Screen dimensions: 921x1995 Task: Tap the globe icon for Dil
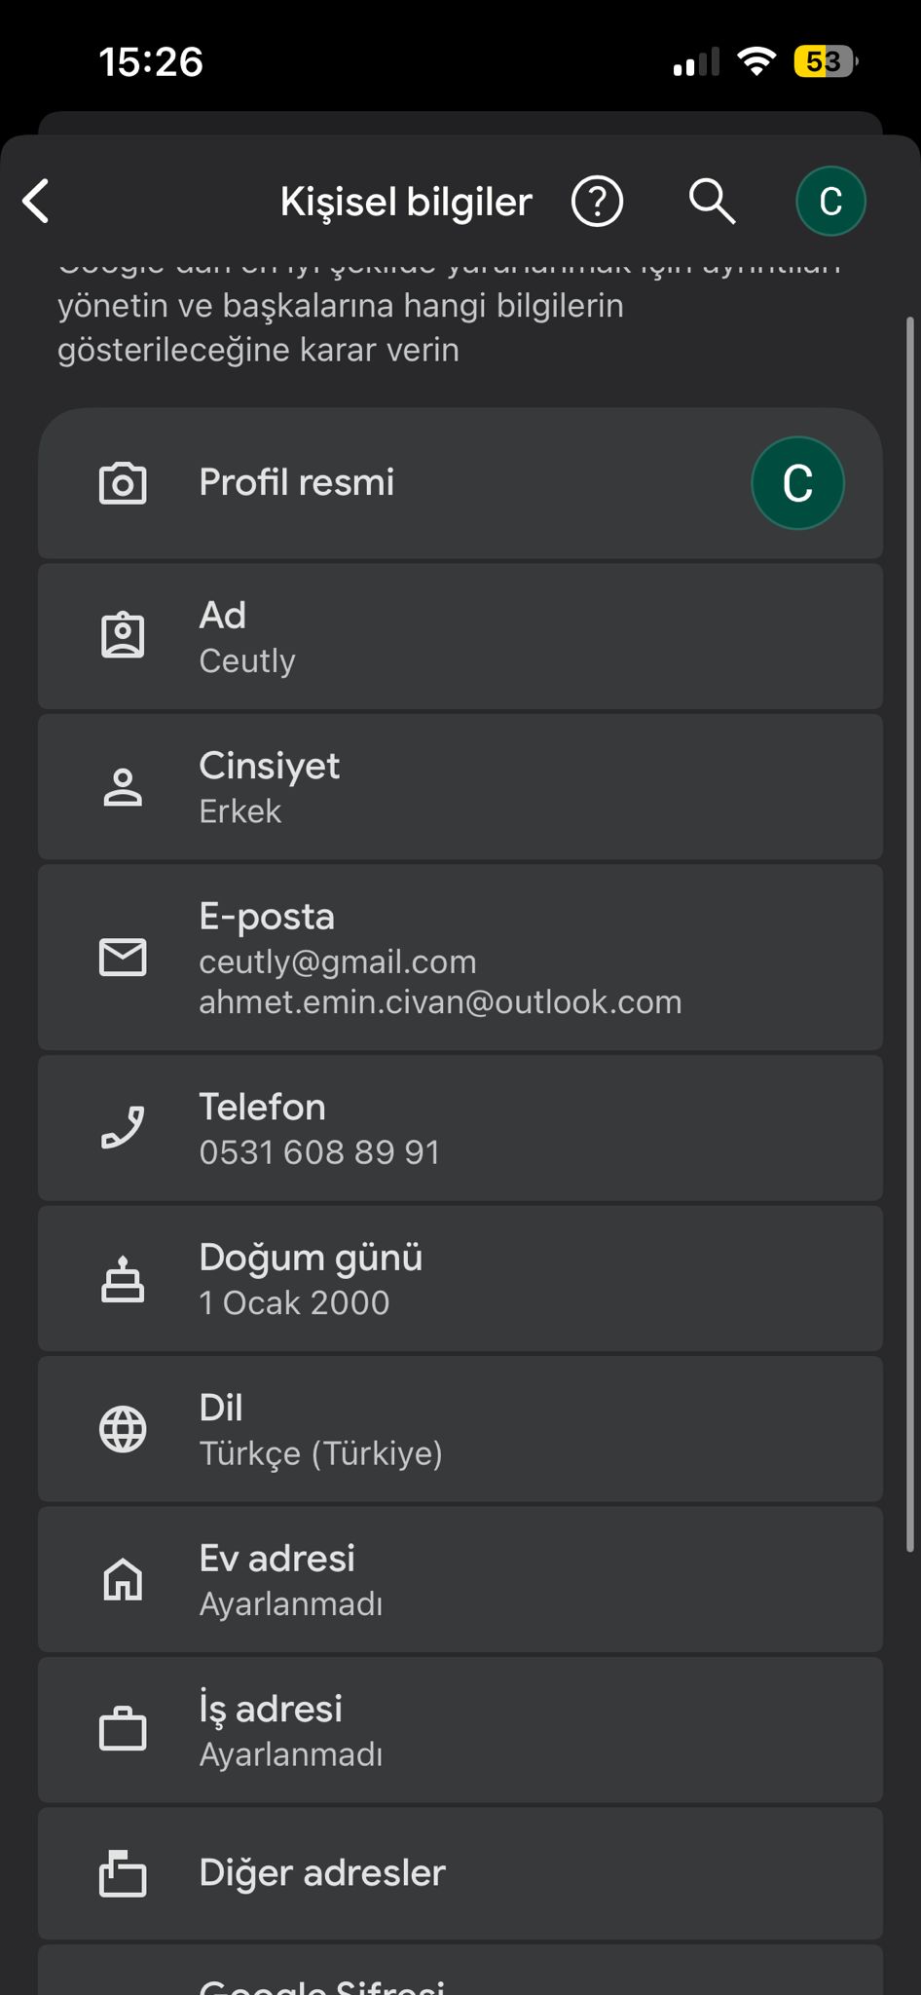pos(123,1429)
